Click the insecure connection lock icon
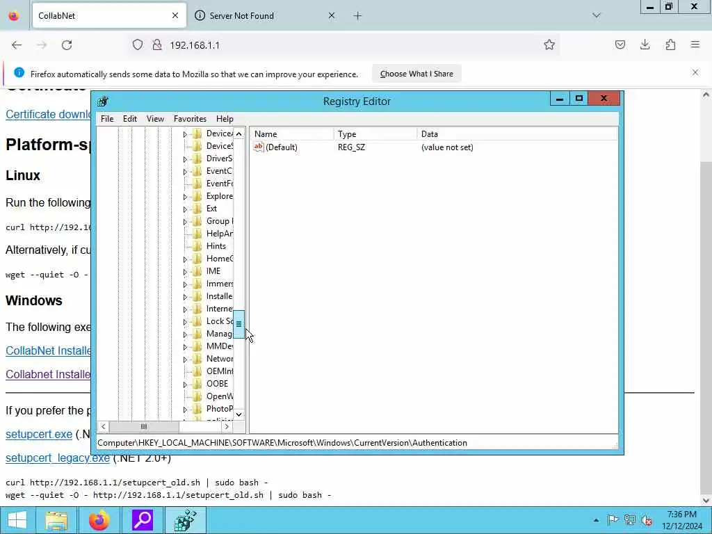Viewport: 712px width, 534px height. point(157,45)
